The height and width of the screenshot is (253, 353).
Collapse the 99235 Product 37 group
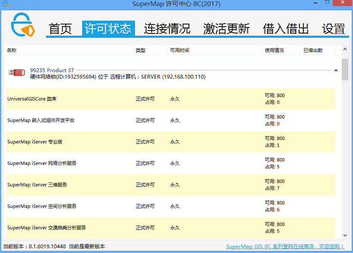coord(336,70)
